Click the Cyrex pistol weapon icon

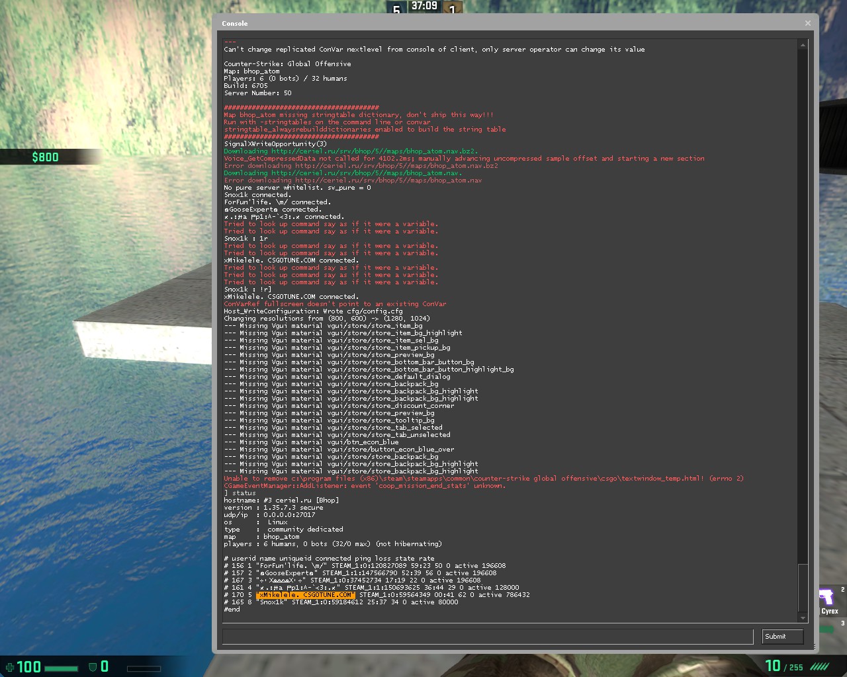[x=827, y=597]
